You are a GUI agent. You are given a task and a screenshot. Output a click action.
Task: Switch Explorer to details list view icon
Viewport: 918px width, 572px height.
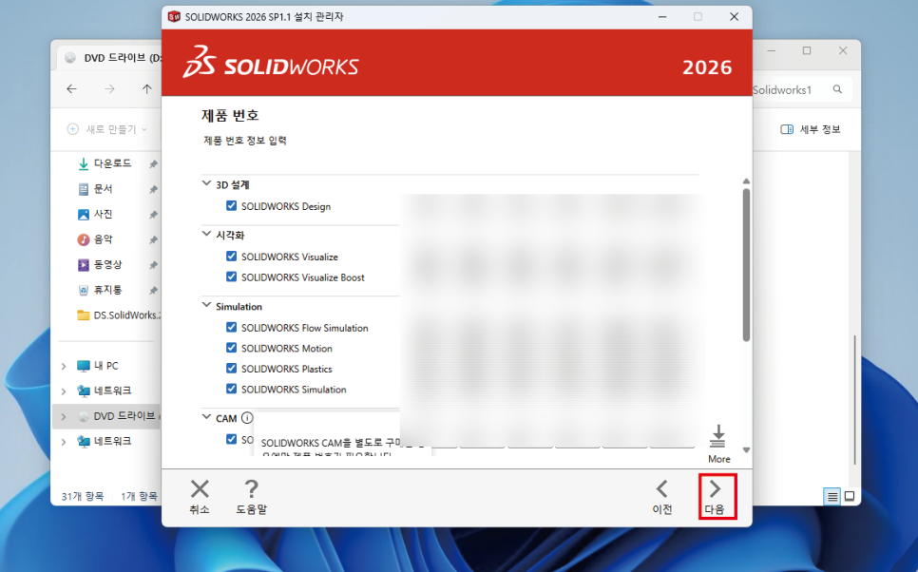[832, 497]
